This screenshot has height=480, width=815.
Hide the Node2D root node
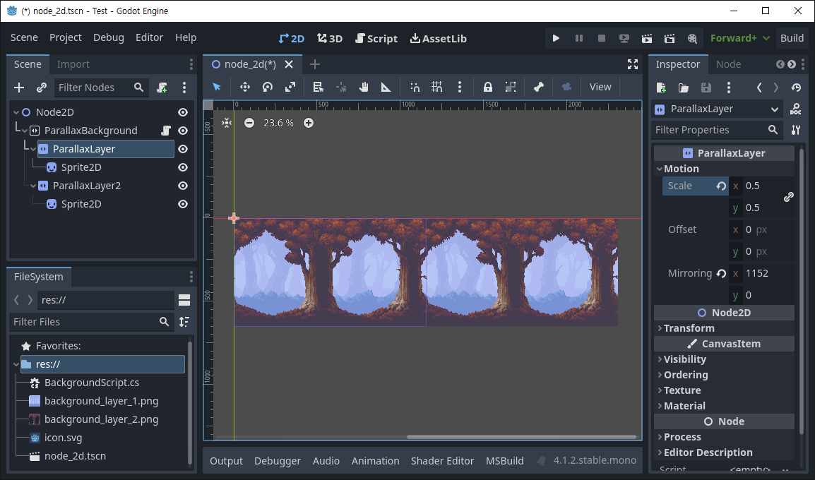tap(183, 112)
